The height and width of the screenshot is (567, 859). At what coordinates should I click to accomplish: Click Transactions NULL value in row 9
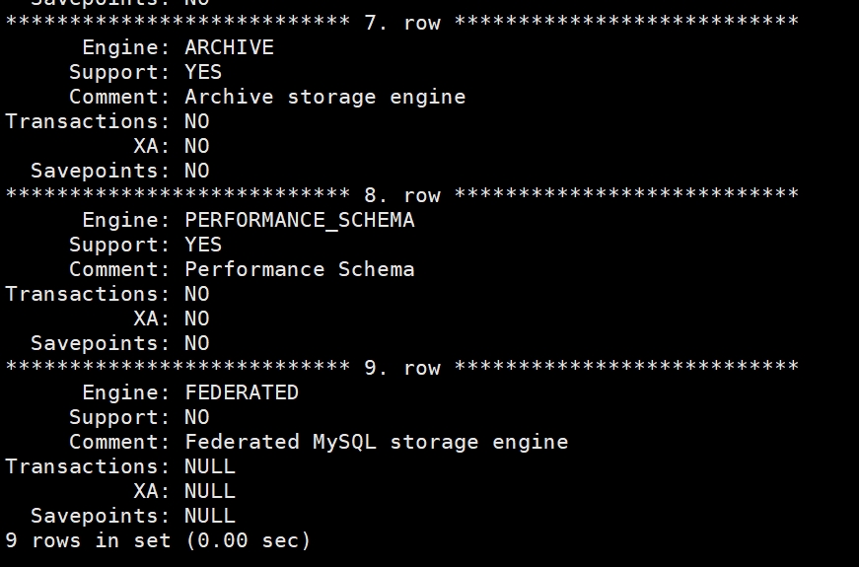click(x=210, y=466)
